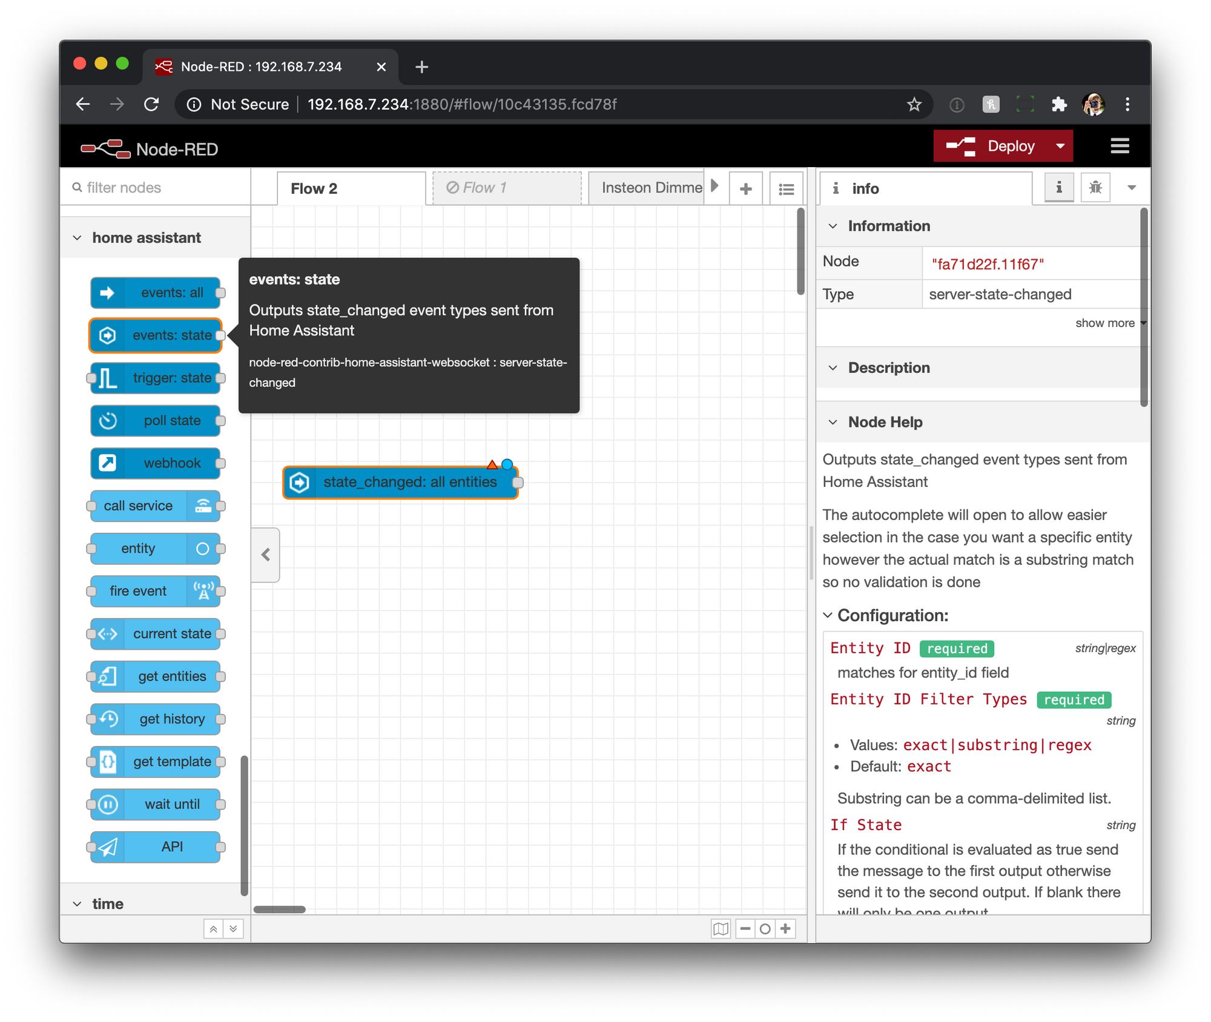This screenshot has height=1022, width=1211.
Task: Switch to the Insteon Dimmer tab
Action: pos(648,188)
